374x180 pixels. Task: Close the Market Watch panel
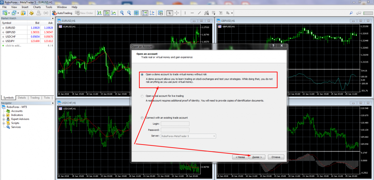click(x=53, y=18)
